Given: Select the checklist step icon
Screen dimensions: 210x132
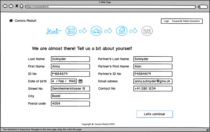Looking at the screenshot, I should 71,31.
